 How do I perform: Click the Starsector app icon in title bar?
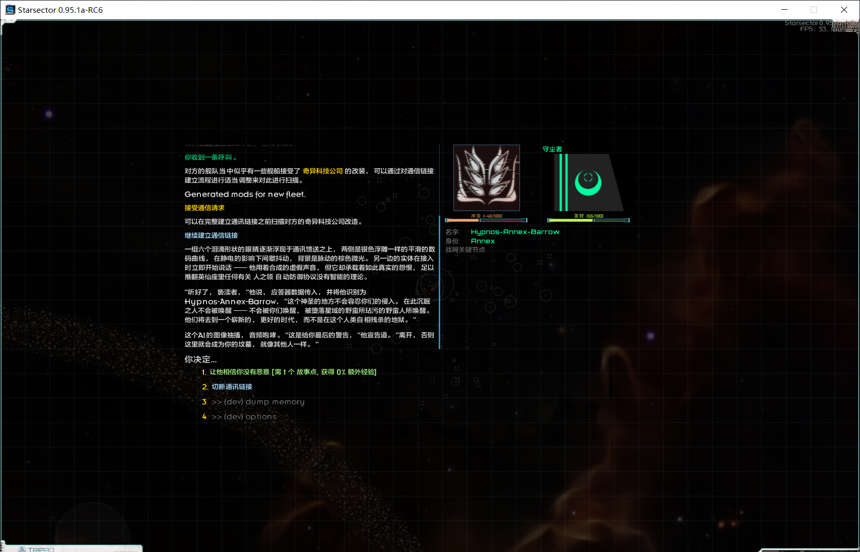coord(10,10)
